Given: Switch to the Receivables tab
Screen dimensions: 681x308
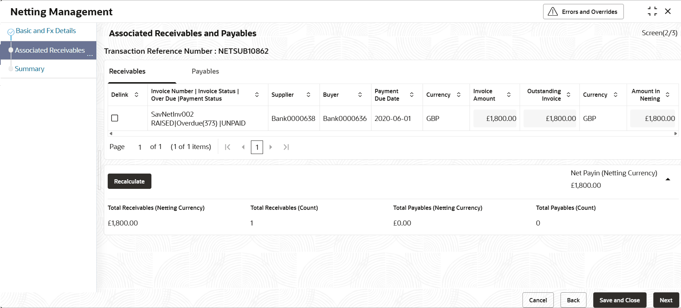Looking at the screenshot, I should click(127, 71).
